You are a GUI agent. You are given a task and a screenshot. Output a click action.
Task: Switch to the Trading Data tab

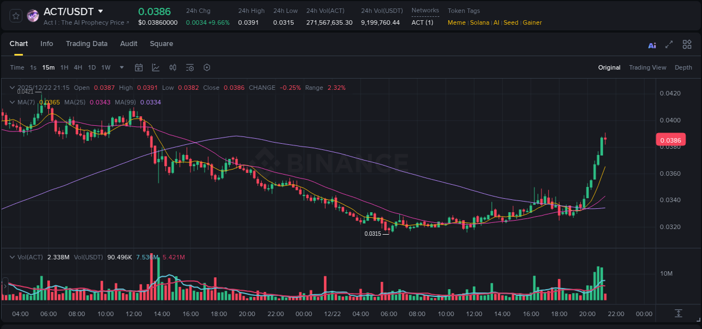coord(86,44)
